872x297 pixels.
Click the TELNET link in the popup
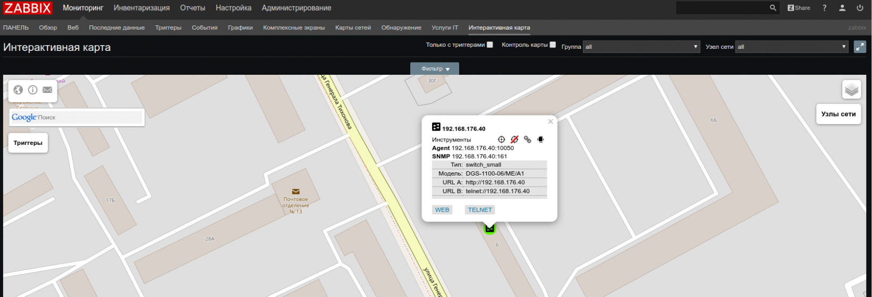[480, 210]
